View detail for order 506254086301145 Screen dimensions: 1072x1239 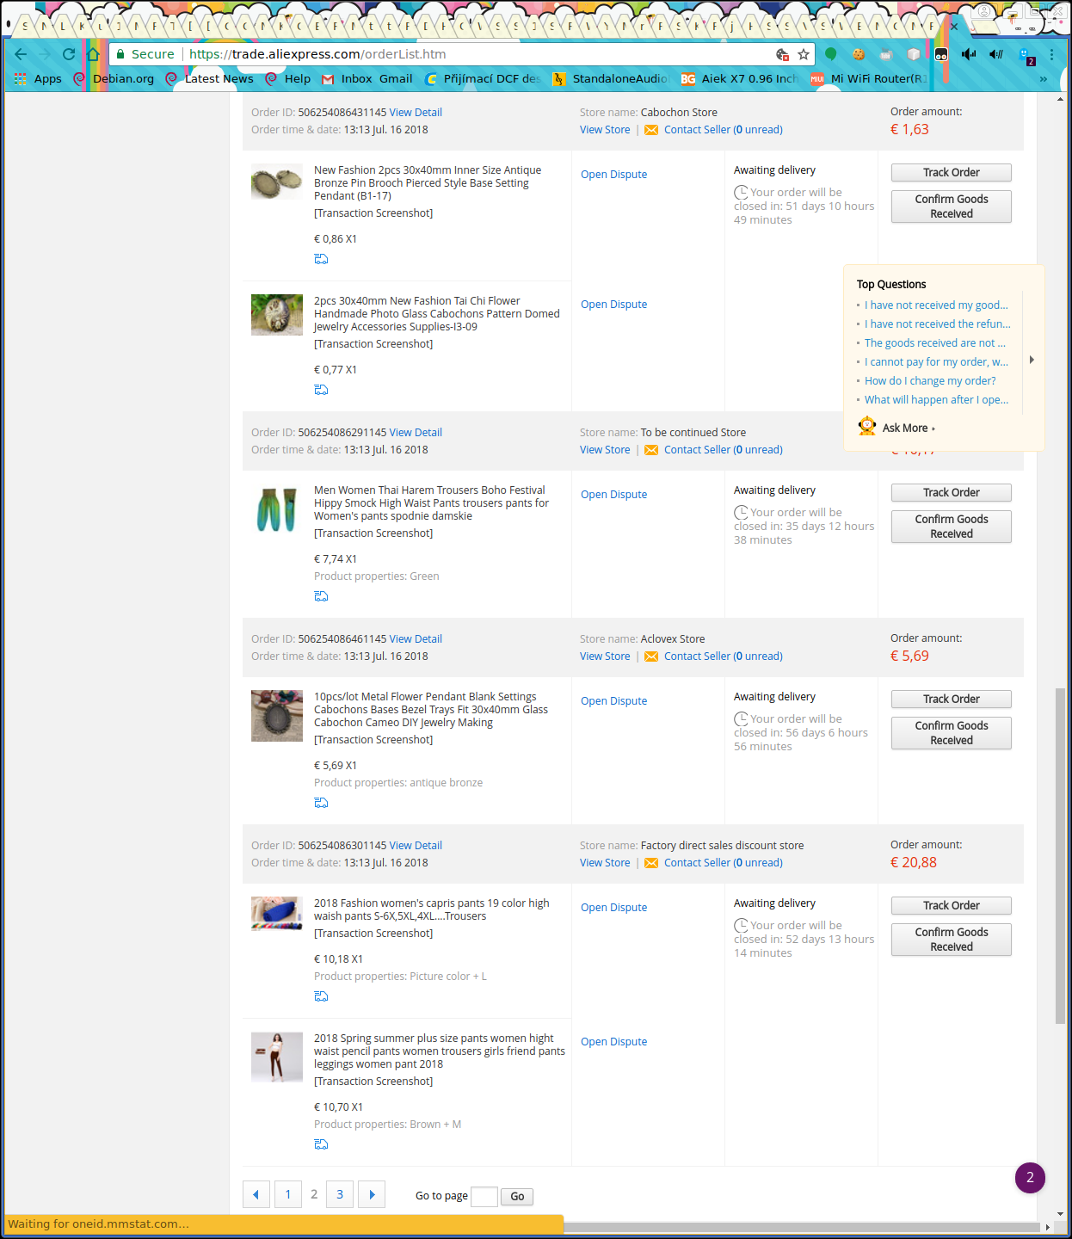point(416,846)
